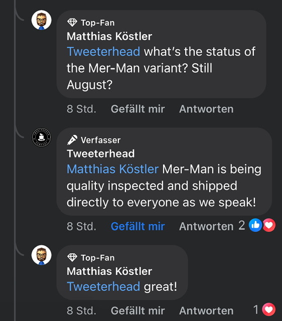
Task: Tap the Top-Fan diamond badge on first comment
Action: [x=72, y=23]
